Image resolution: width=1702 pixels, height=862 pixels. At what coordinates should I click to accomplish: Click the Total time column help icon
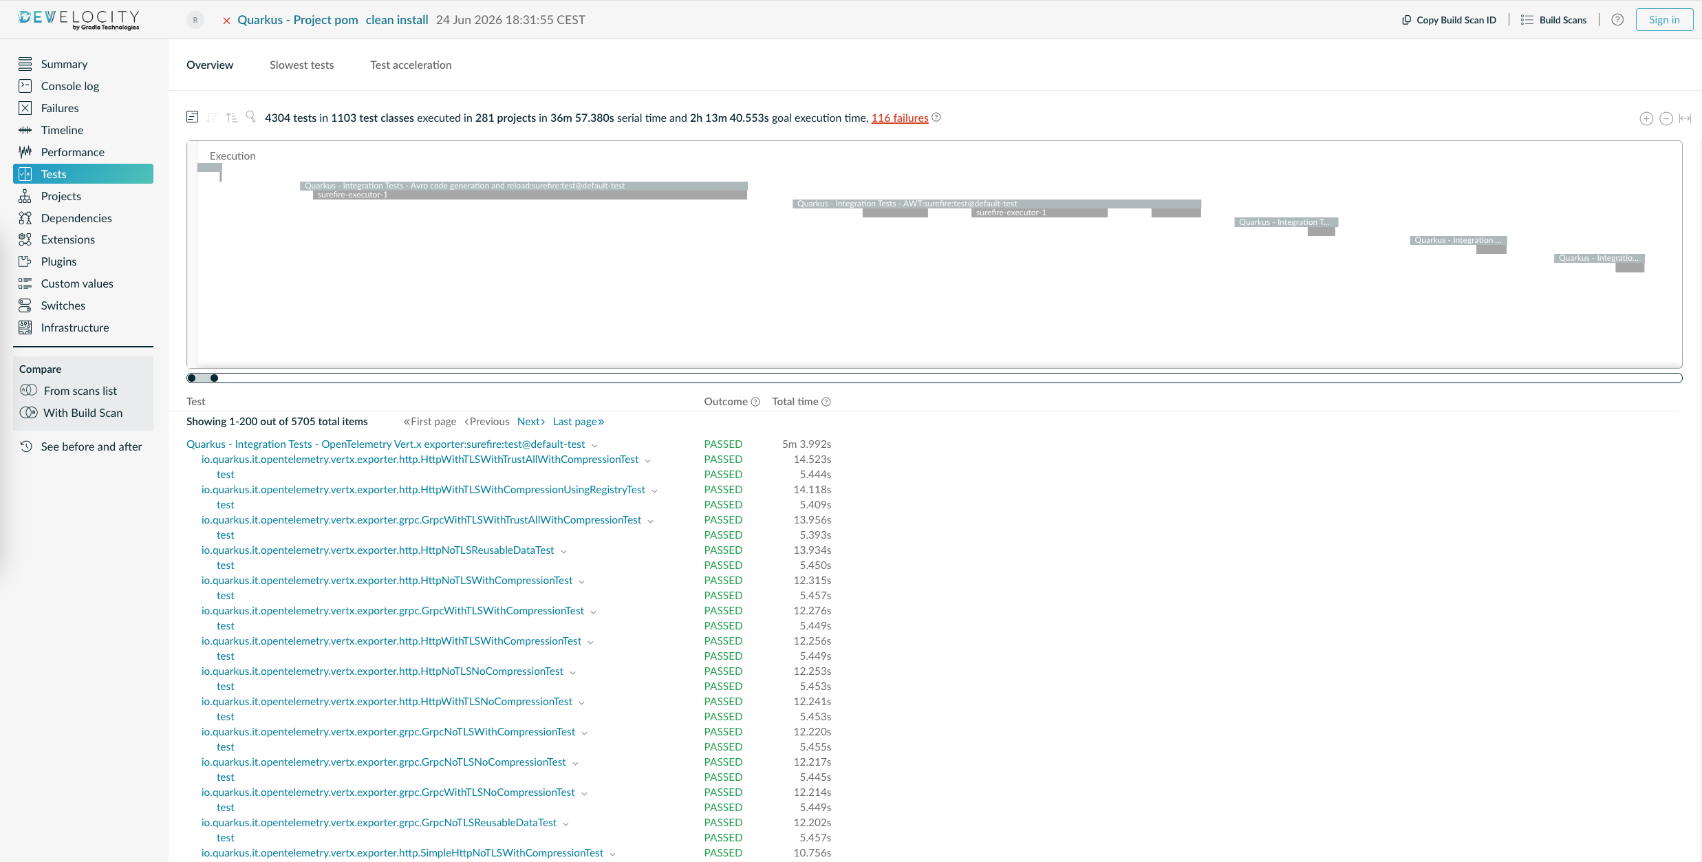pyautogui.click(x=826, y=402)
